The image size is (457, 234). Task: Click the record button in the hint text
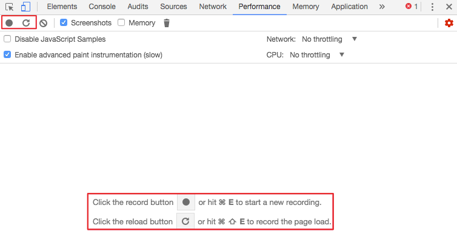(186, 202)
